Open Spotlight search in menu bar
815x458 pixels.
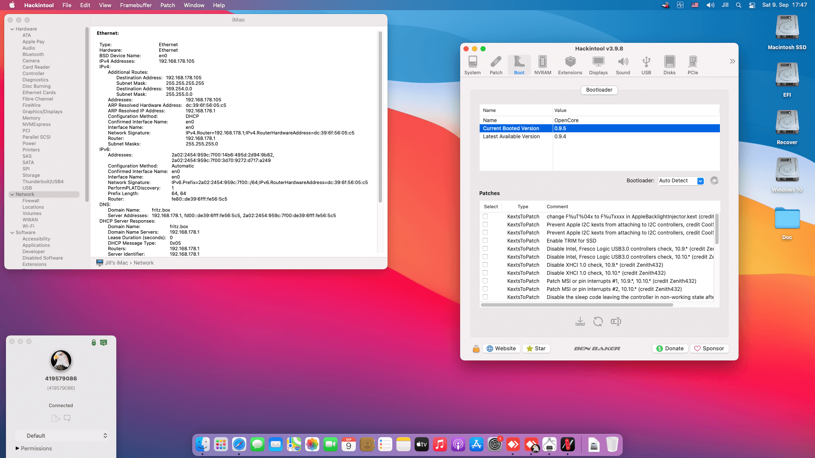(739, 5)
